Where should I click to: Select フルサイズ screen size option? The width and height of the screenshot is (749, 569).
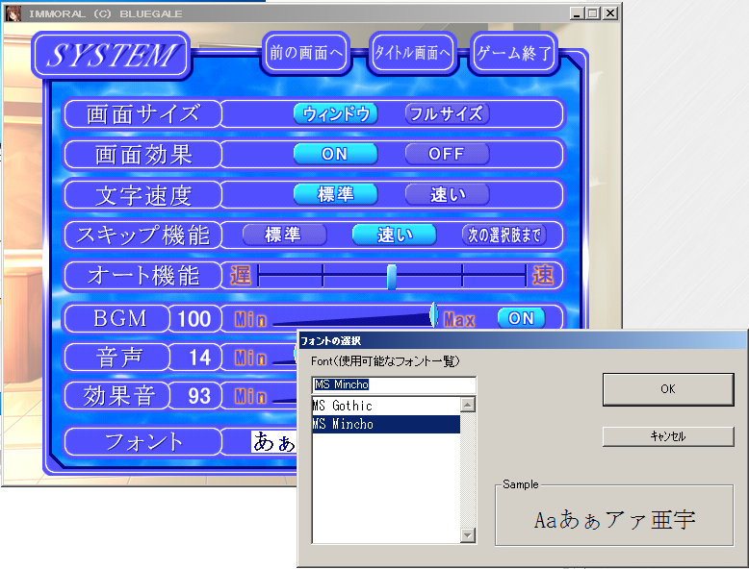[x=447, y=114]
